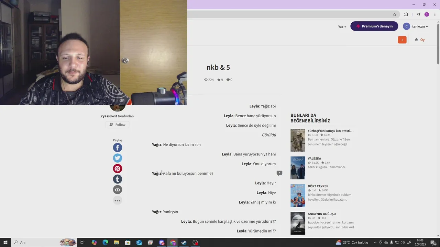Viewport: 440px width, 247px height.
Task: Open the tankcan account dropdown
Action: click(416, 26)
